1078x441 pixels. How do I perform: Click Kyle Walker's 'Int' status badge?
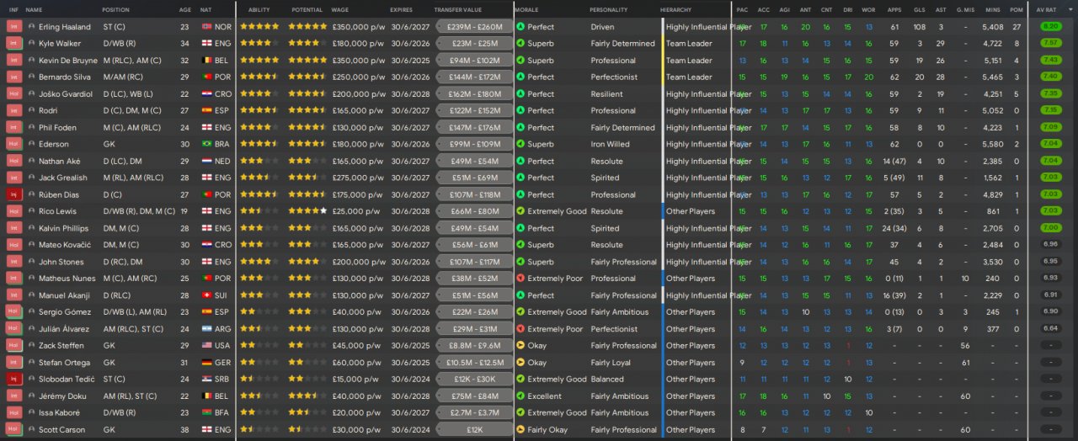click(x=13, y=43)
